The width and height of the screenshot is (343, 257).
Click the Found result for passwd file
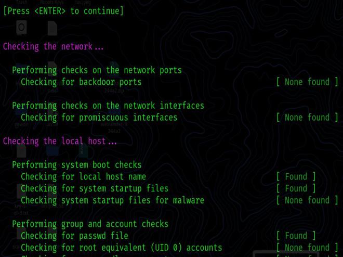296,236
